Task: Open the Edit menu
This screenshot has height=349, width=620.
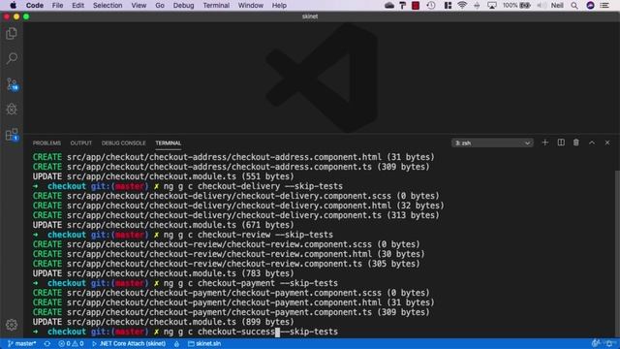Action: (77, 6)
